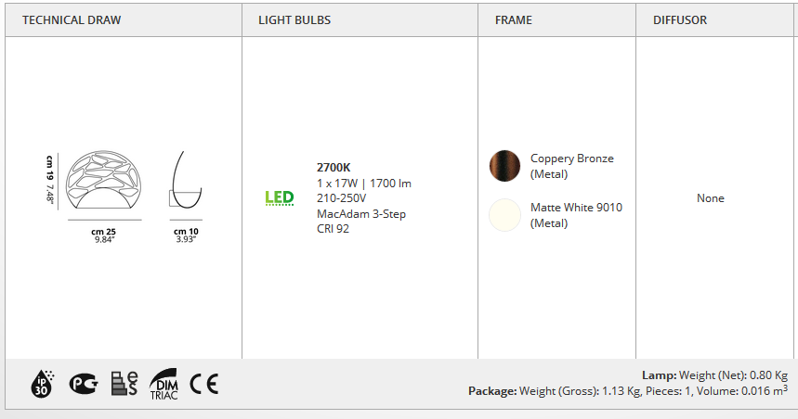Viewport: 798px width, 419px height.
Task: Select the Matte White 9010 swatch
Action: 504,215
